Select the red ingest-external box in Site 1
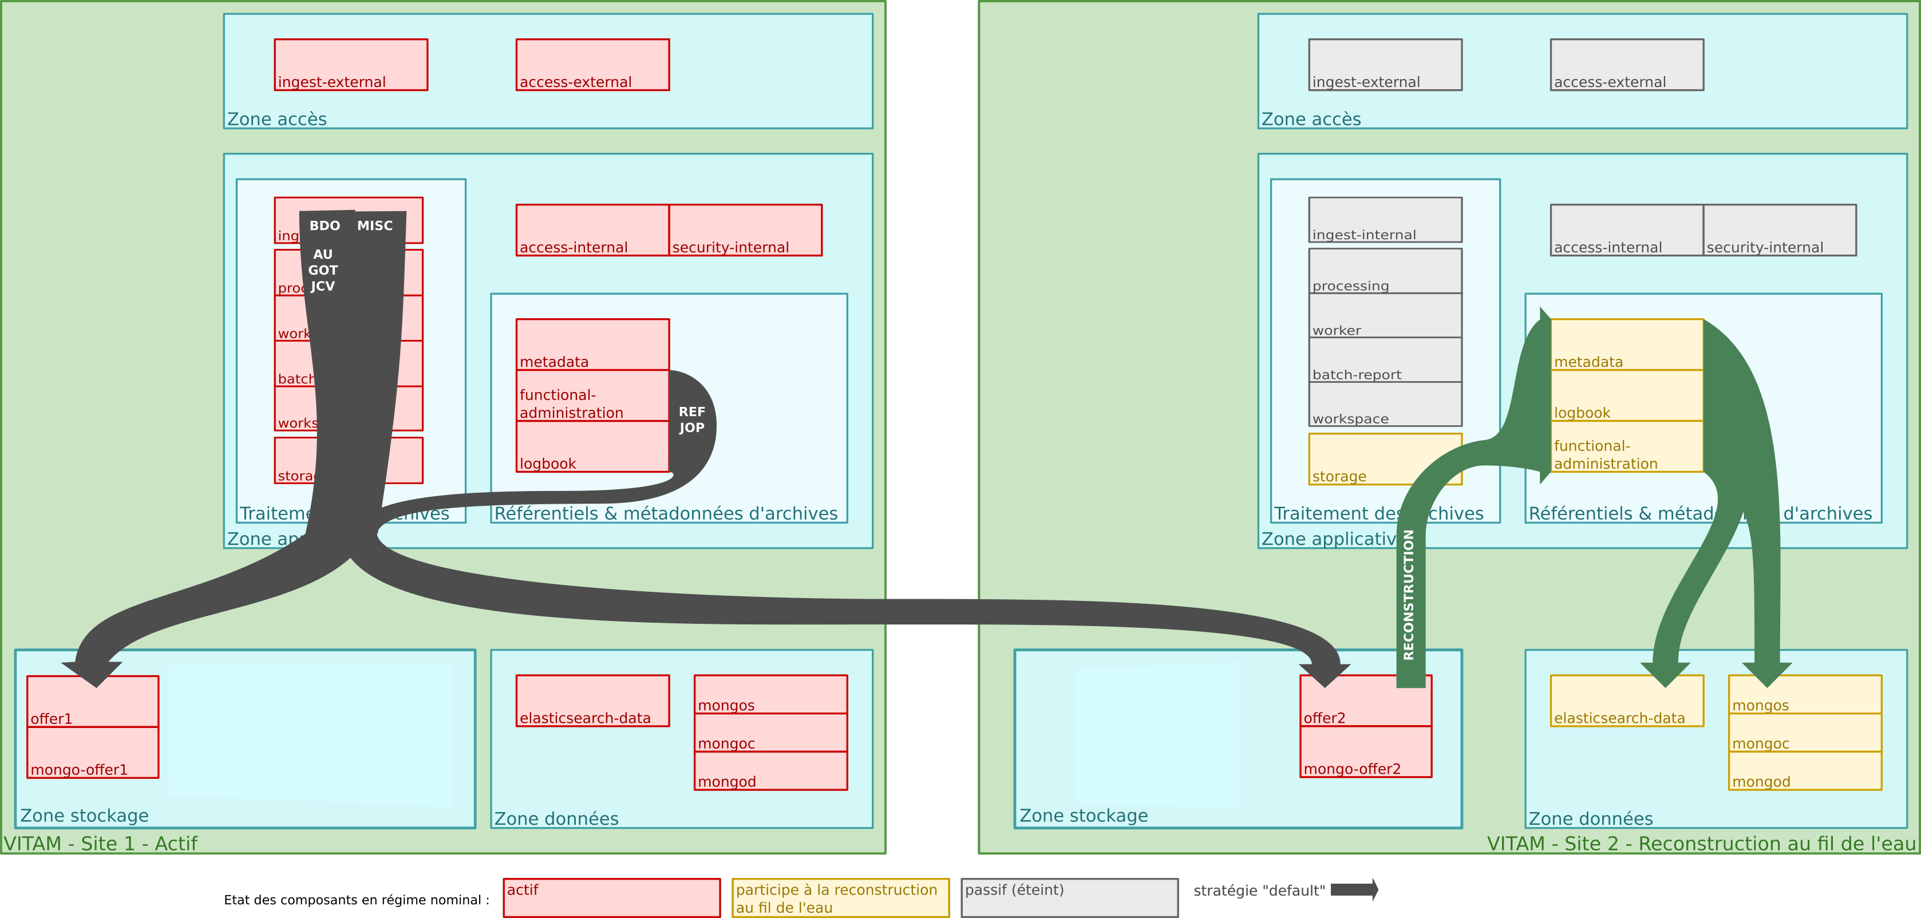This screenshot has height=918, width=1921. pos(350,64)
